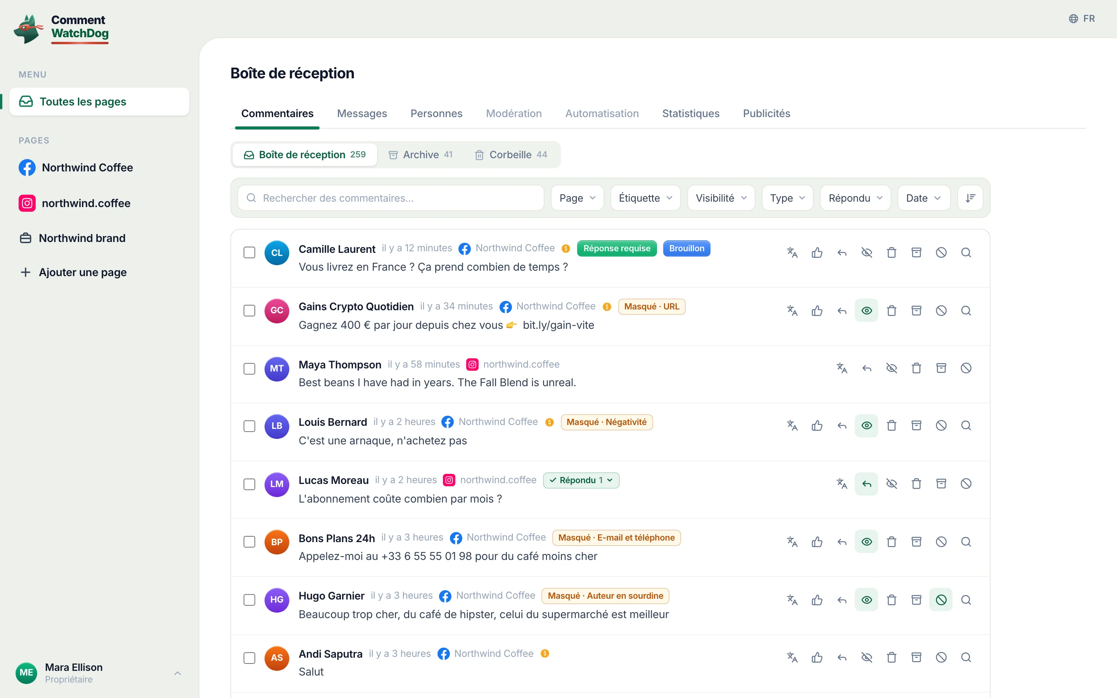1117x698 pixels.
Task: Hide Camille Laurent's comment with eye icon
Action: click(866, 252)
